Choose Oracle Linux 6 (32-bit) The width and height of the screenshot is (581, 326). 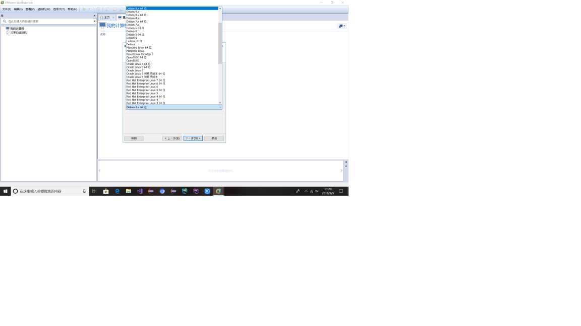coord(172,70)
